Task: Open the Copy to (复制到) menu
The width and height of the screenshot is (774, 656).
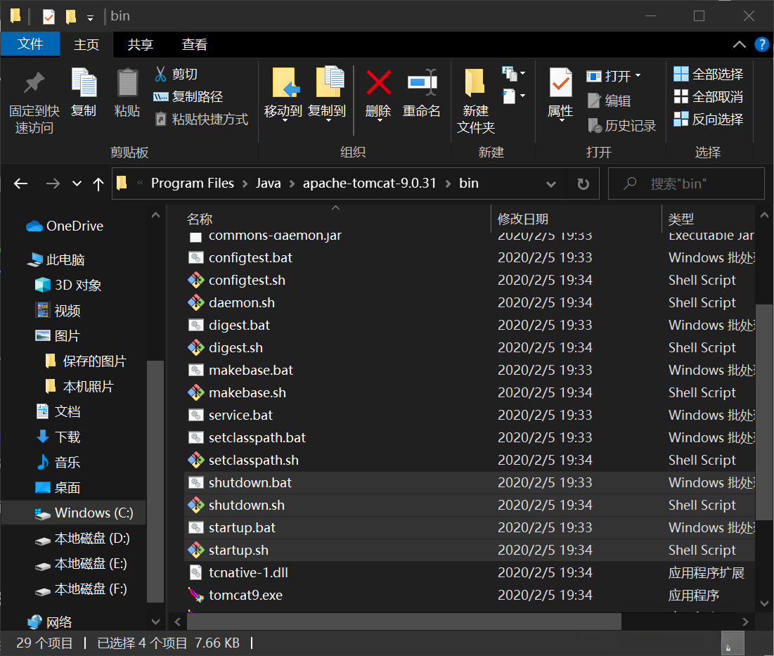Action: coord(328,94)
